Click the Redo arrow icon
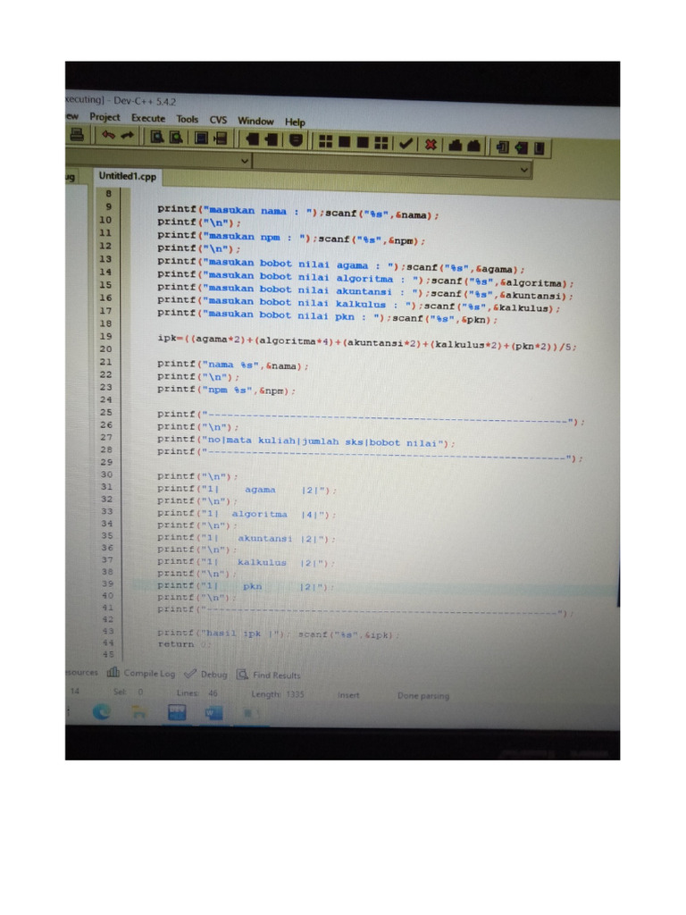686x915 pixels. tap(127, 136)
